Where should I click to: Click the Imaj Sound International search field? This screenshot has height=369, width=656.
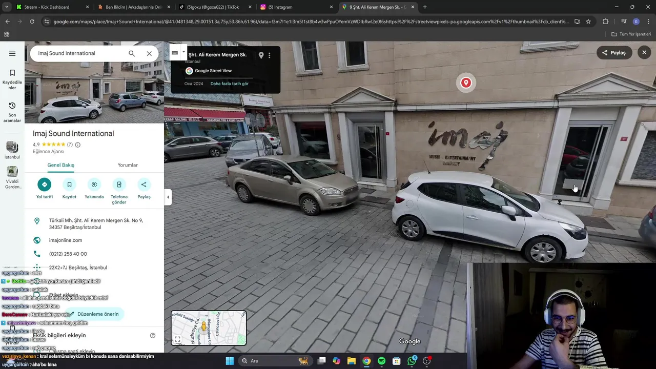pos(79,53)
